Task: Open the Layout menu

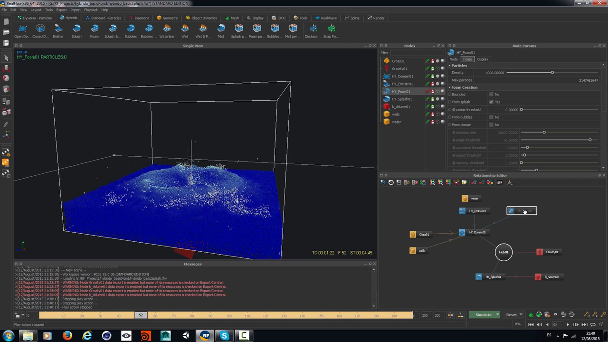Action: (36, 10)
